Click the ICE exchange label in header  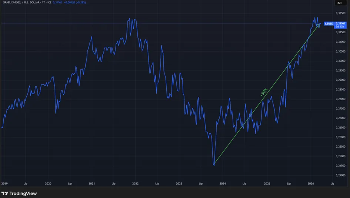pos(49,3)
